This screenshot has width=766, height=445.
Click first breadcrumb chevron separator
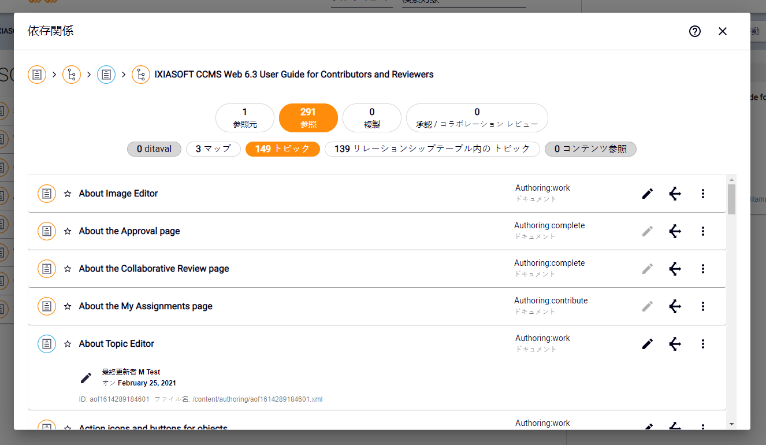(54, 75)
